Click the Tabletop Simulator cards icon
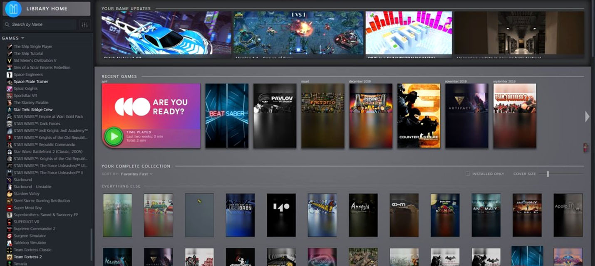The height and width of the screenshot is (266, 595). (x=10, y=243)
